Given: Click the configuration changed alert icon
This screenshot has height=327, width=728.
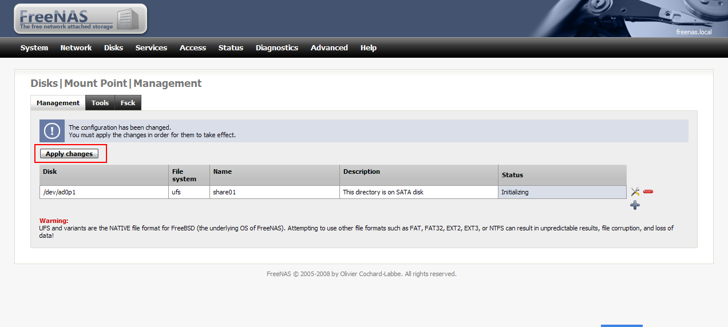Looking at the screenshot, I should pyautogui.click(x=52, y=131).
